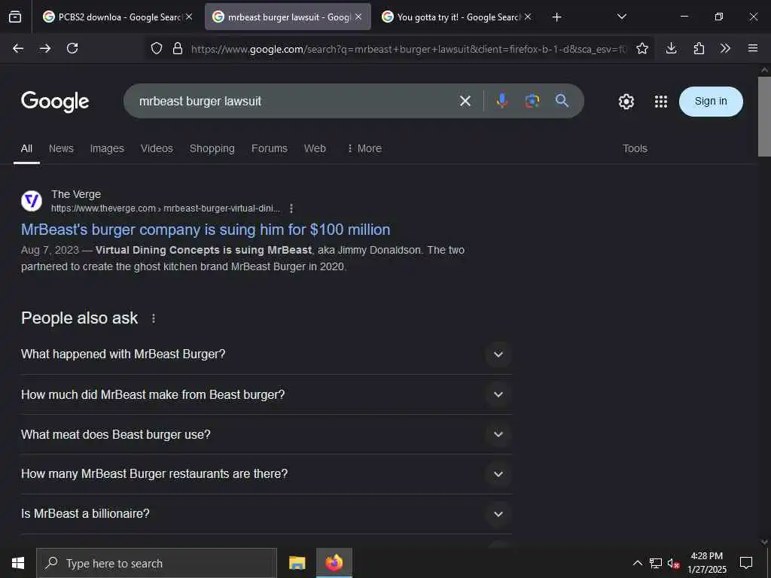Open tracking protection shield icon
Image resolution: width=771 pixels, height=578 pixels.
tap(157, 48)
